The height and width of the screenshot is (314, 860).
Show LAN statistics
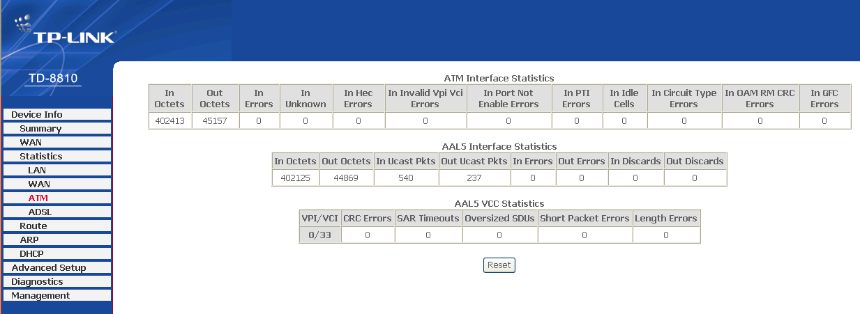tap(37, 170)
